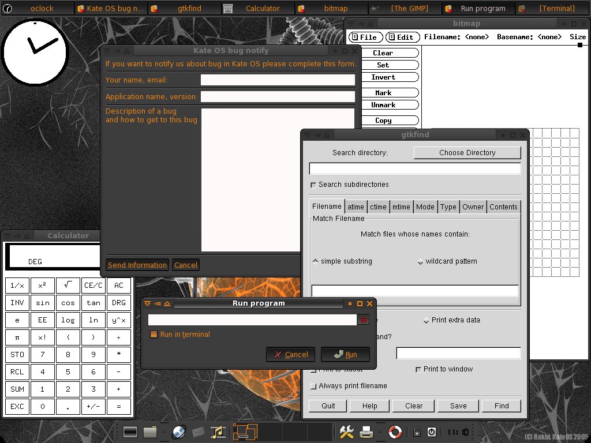
Task: Click the clock display in the dock
Action: 458,432
